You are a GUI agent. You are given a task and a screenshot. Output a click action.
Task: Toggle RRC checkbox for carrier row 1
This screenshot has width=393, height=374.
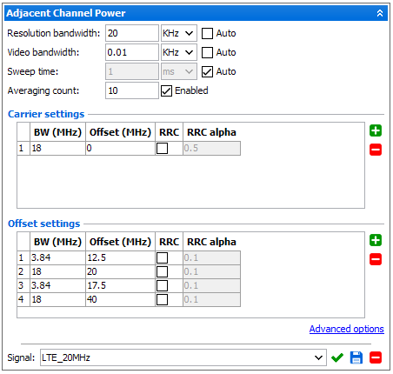(162, 149)
